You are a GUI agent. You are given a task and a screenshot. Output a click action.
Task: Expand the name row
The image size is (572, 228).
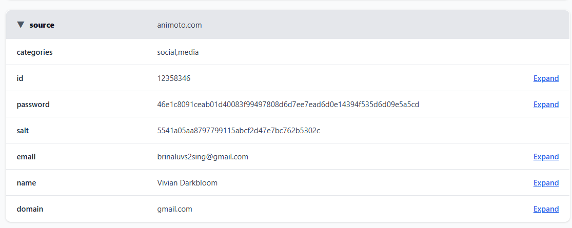pyautogui.click(x=546, y=183)
